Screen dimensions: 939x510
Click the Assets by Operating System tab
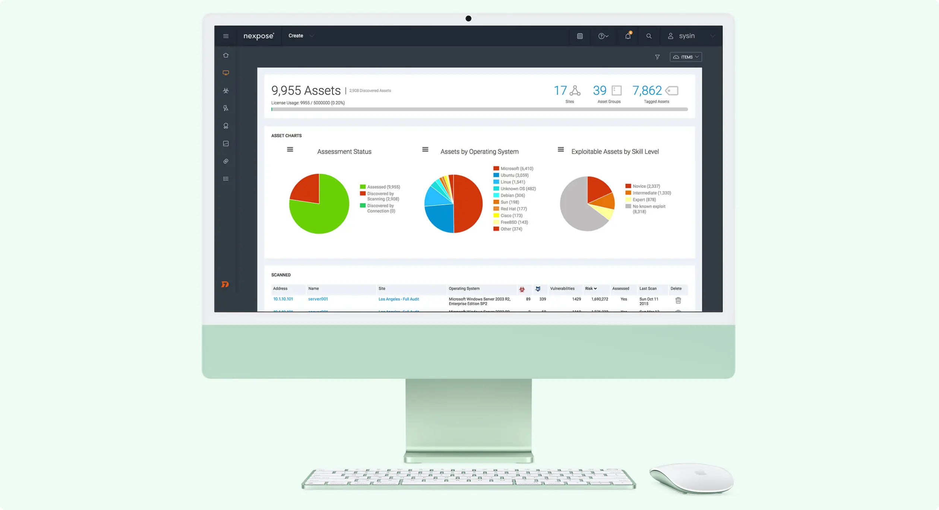tap(479, 151)
